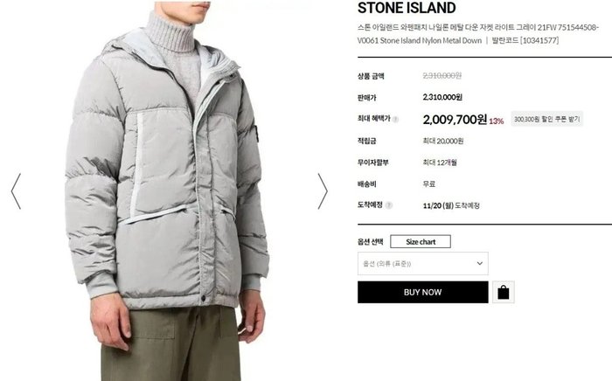Advance to the next product image arrow

click(323, 191)
